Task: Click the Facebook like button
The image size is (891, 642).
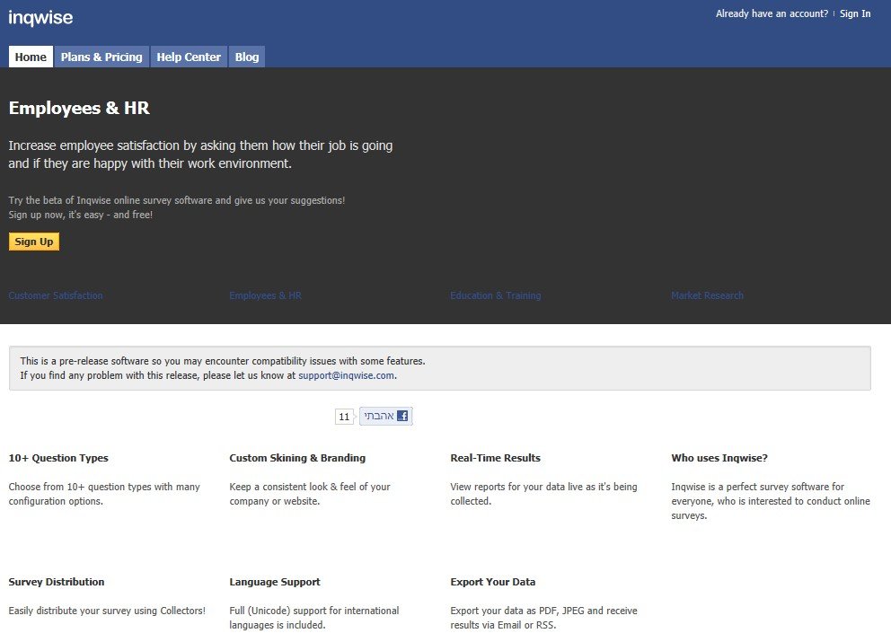Action: point(386,416)
